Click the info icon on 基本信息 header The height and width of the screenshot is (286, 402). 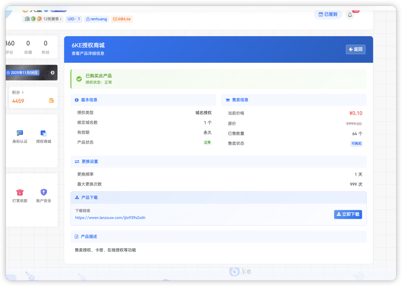pyautogui.click(x=76, y=100)
